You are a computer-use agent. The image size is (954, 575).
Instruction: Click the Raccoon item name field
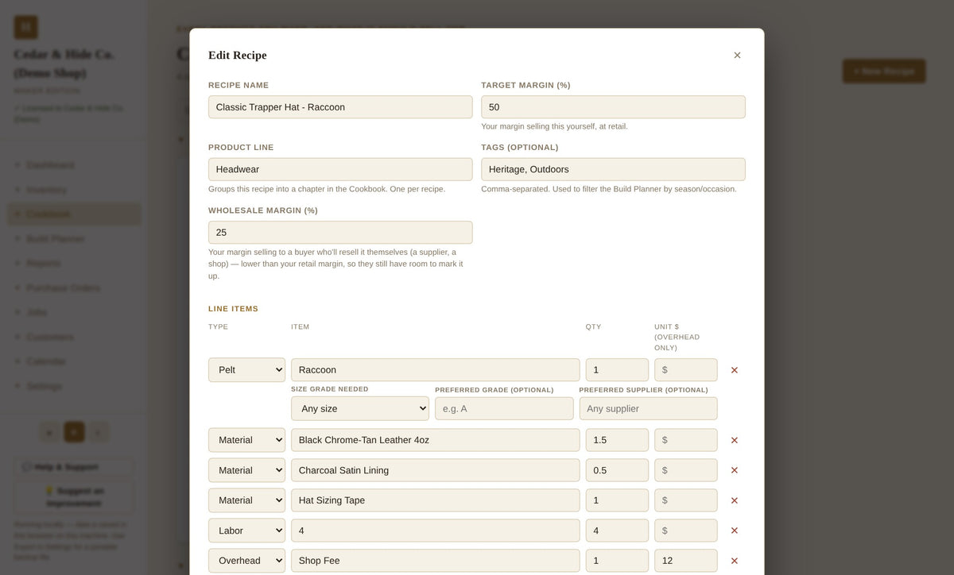click(x=436, y=370)
